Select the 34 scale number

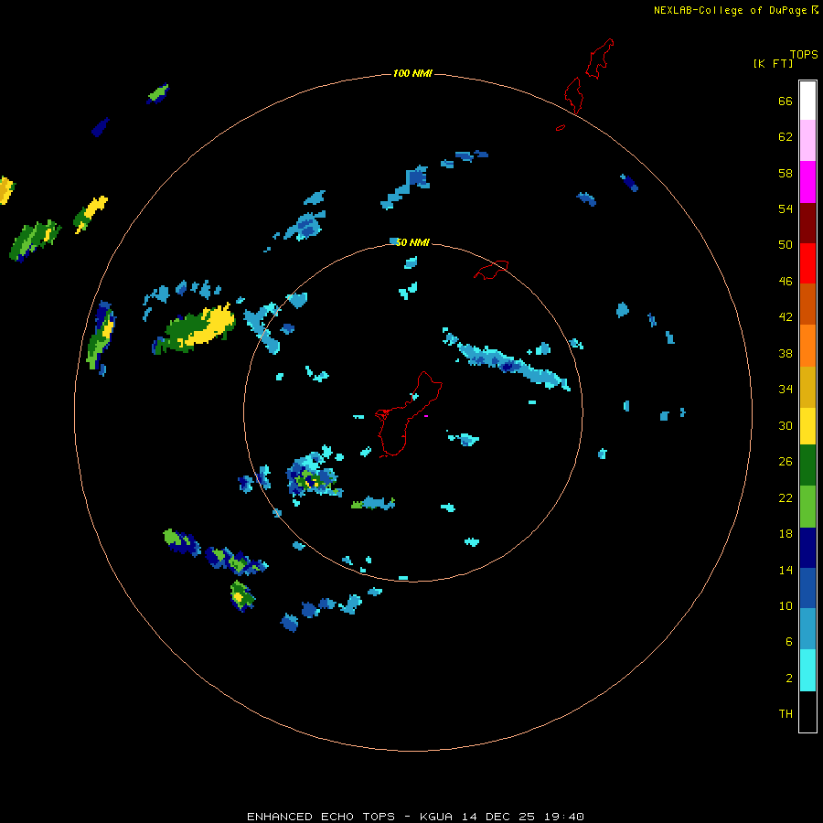tap(786, 390)
